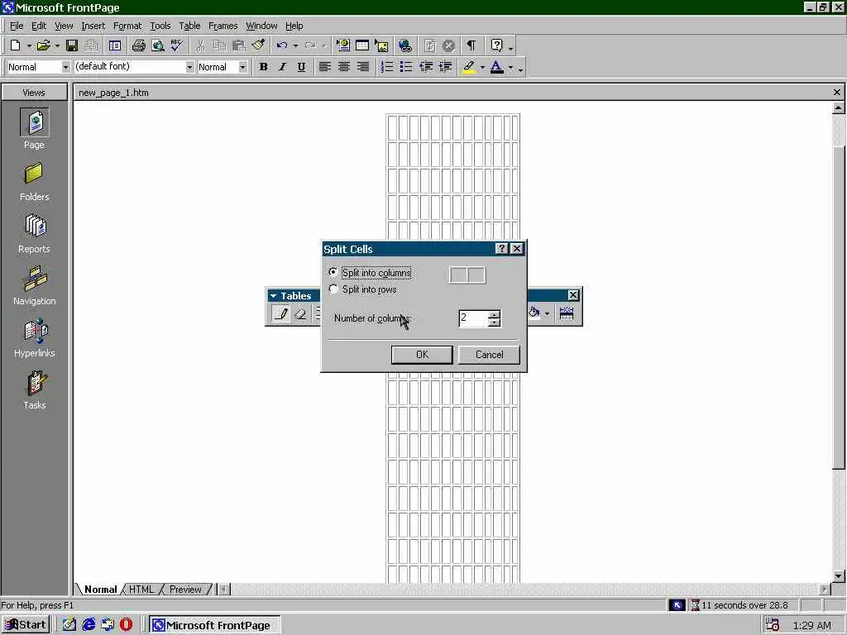Click OK in Split Cells dialog
The height and width of the screenshot is (635, 847).
click(x=422, y=355)
